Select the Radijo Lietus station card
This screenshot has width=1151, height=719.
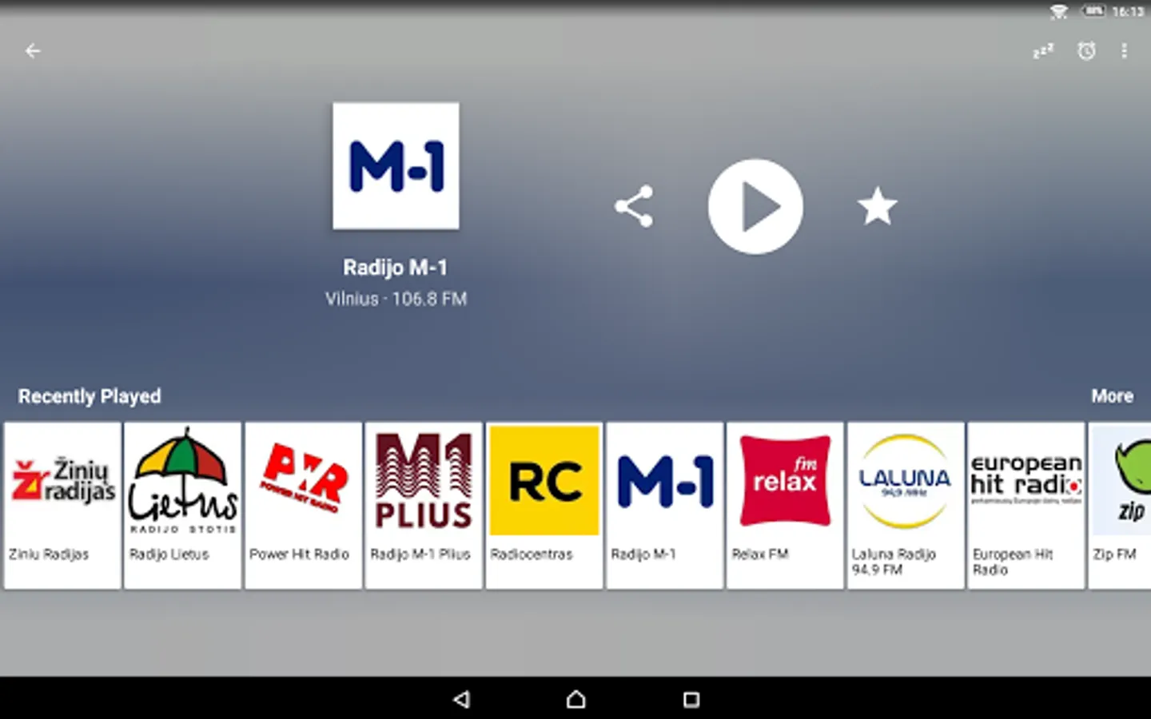182,506
